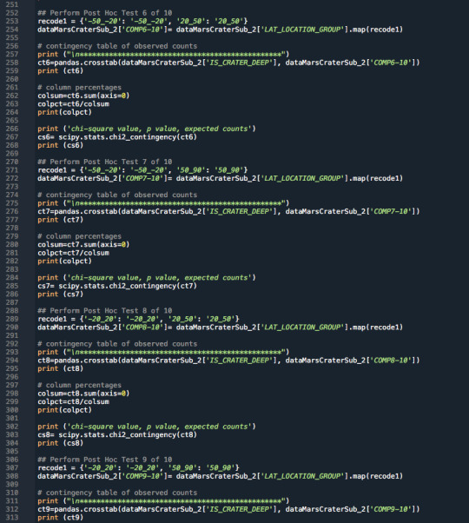Click line number 288 in the gutter
The image size is (469, 523).
tap(12, 311)
